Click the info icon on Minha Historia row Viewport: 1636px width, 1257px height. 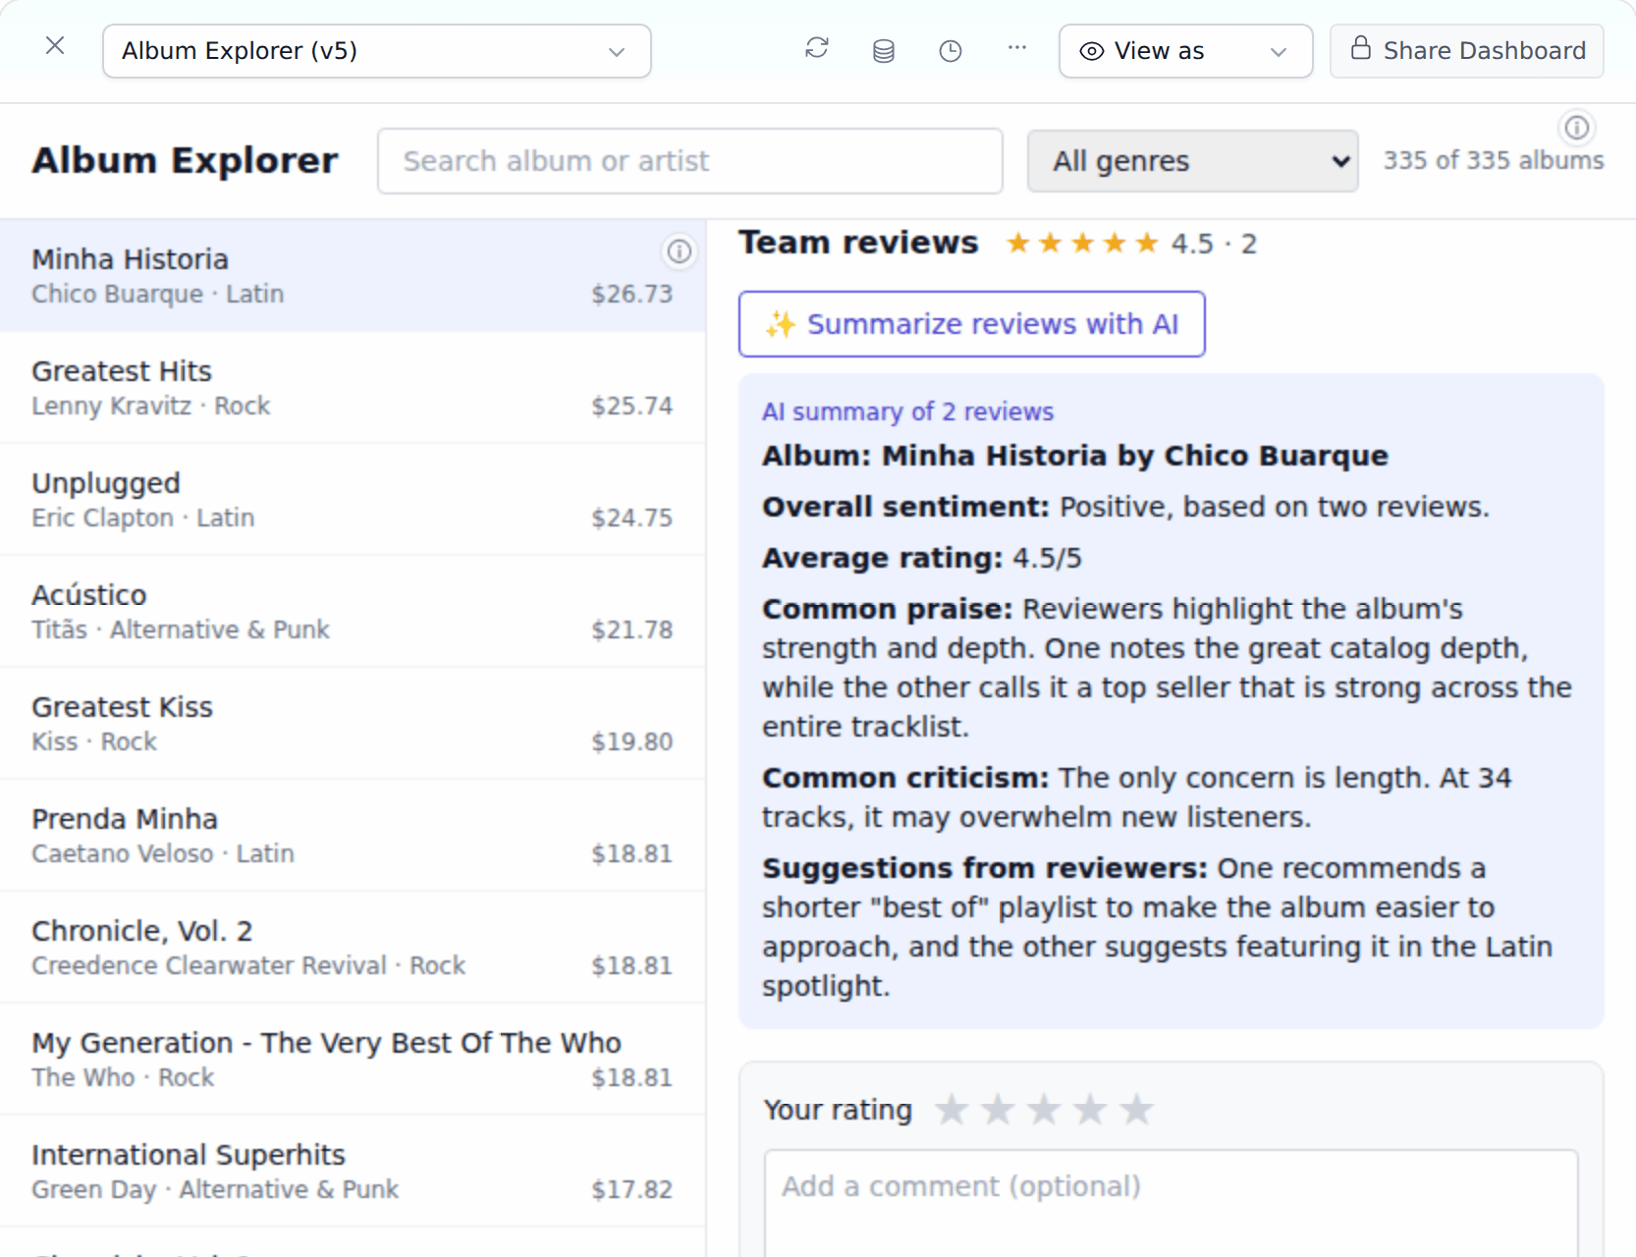point(679,251)
